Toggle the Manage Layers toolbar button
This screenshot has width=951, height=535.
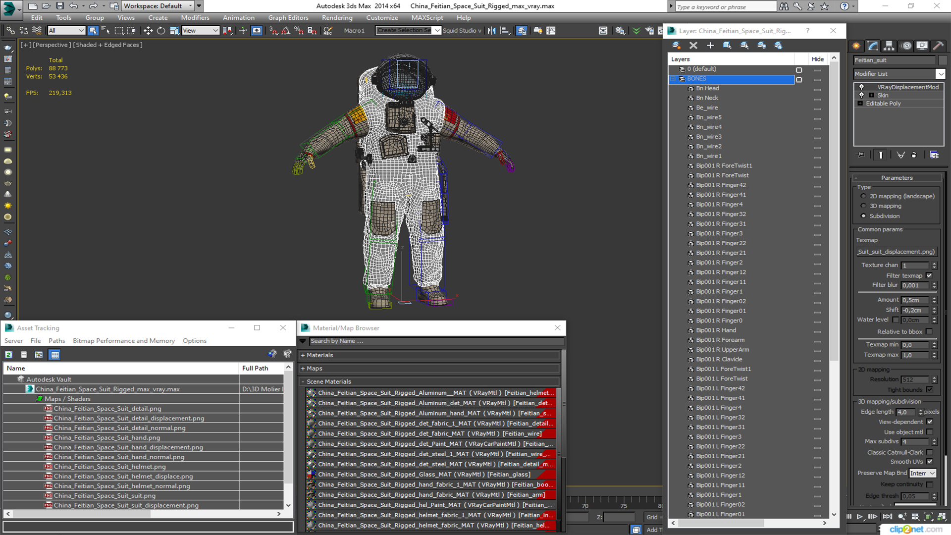click(x=522, y=31)
